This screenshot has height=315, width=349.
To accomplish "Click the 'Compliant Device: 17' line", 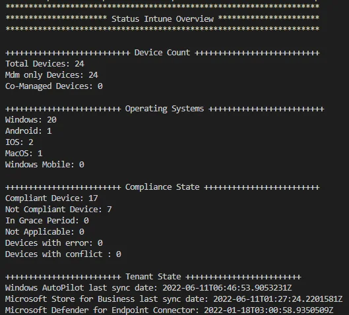I will (x=51, y=198).
